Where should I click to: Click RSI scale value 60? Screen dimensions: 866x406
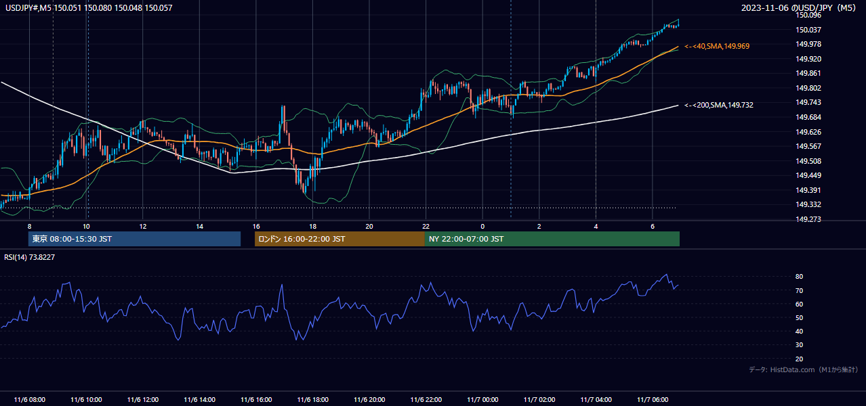coord(800,304)
